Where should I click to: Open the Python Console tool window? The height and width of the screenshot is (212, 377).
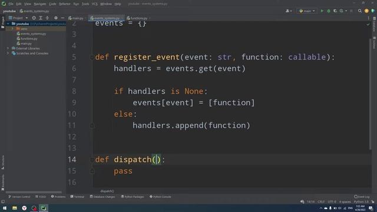160,197
